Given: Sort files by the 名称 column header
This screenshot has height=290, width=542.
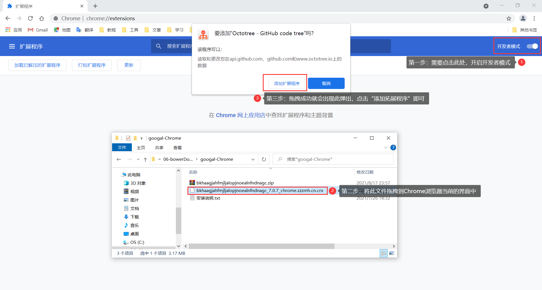Looking at the screenshot, I should (x=193, y=172).
